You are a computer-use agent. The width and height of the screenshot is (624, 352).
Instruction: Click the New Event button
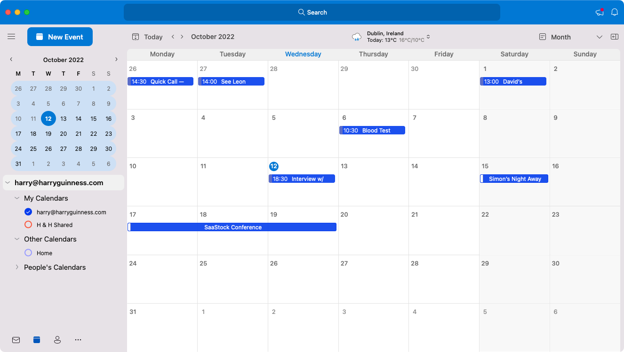click(60, 37)
